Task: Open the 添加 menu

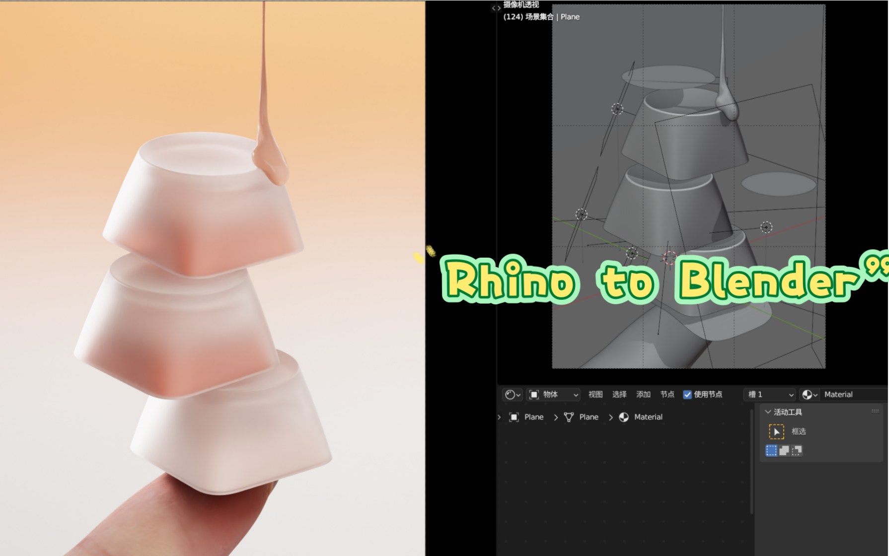Action: [644, 395]
